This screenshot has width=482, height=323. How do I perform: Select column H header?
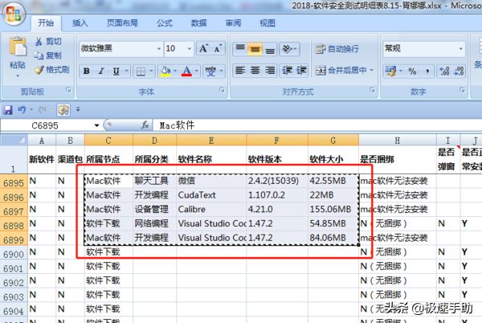(398, 141)
